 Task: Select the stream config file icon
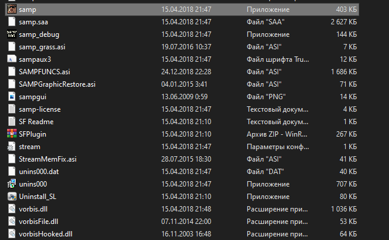[x=12, y=147]
